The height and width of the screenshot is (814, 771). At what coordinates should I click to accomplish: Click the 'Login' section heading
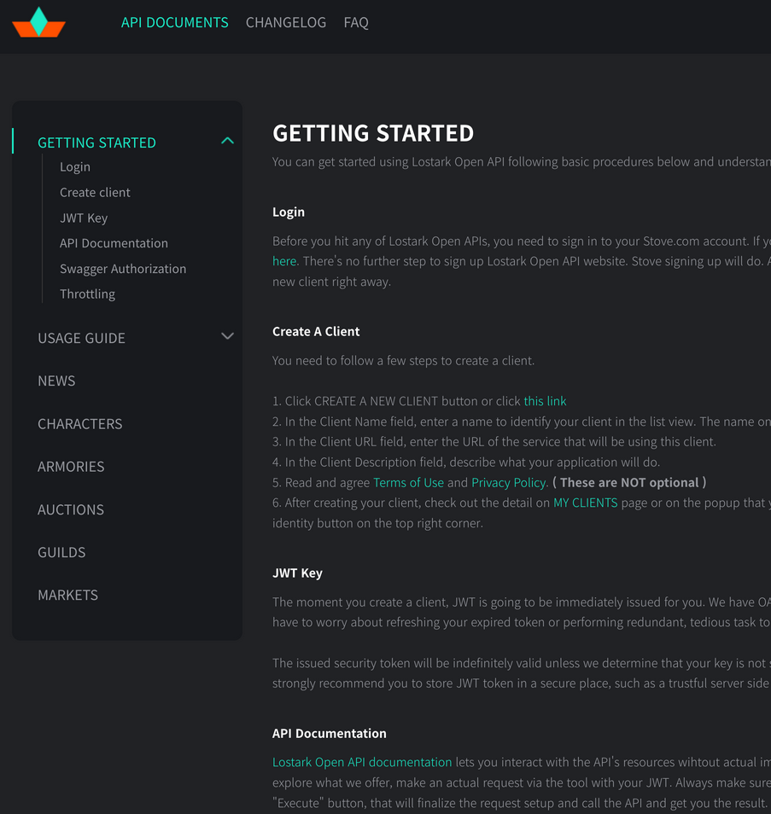289,212
